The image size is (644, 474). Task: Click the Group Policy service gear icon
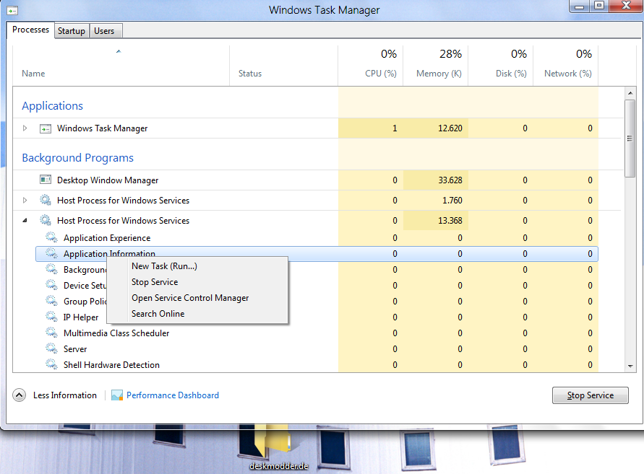pyautogui.click(x=51, y=302)
